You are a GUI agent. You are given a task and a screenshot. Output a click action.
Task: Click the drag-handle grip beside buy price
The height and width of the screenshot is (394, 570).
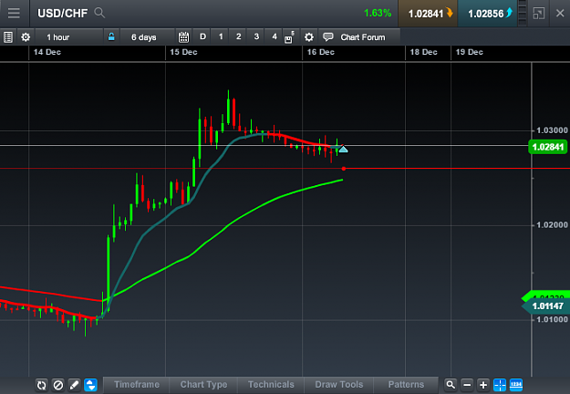click(522, 13)
